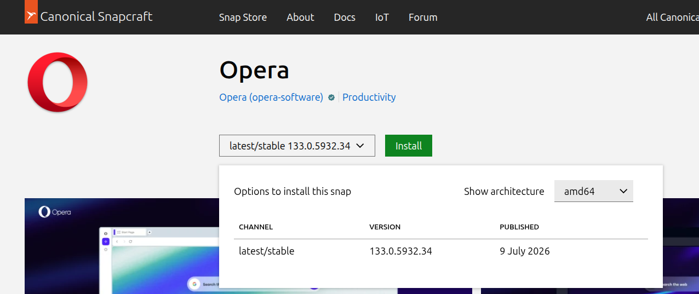Click the CHANNEL column header
Image resolution: width=699 pixels, height=294 pixels.
tap(256, 227)
